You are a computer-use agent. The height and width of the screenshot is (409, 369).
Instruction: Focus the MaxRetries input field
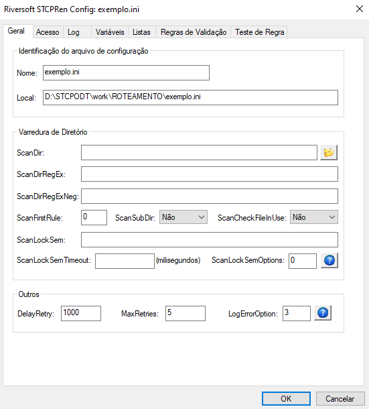[186, 313]
